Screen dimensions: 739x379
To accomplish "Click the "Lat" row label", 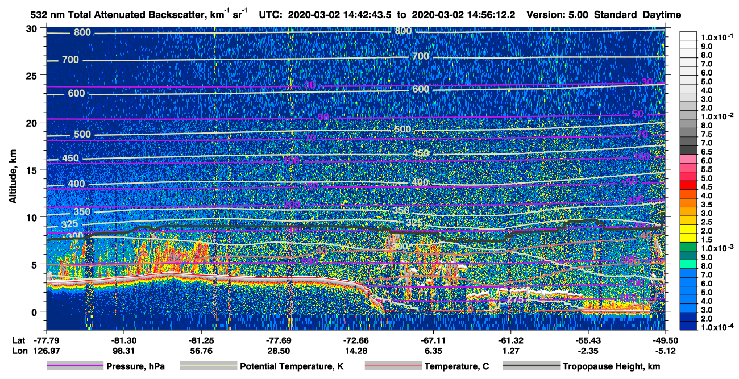I will (19, 340).
